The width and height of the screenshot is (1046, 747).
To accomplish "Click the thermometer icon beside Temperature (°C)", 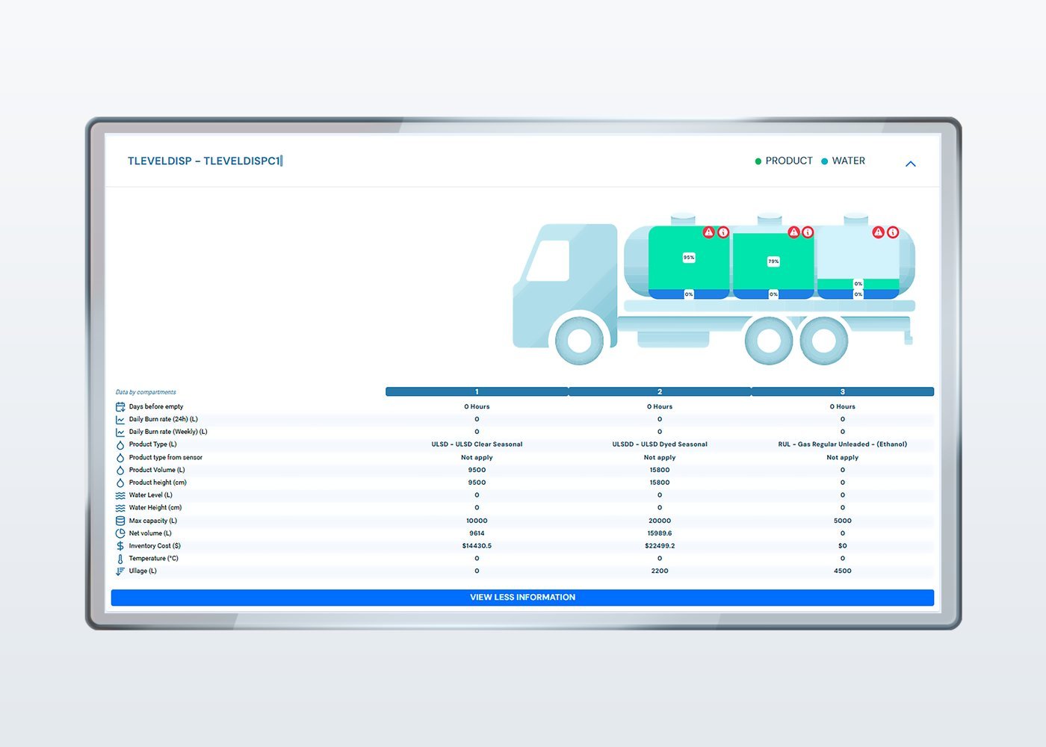I will point(120,559).
